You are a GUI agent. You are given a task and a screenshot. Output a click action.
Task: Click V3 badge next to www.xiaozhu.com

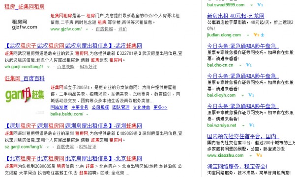[259, 155]
